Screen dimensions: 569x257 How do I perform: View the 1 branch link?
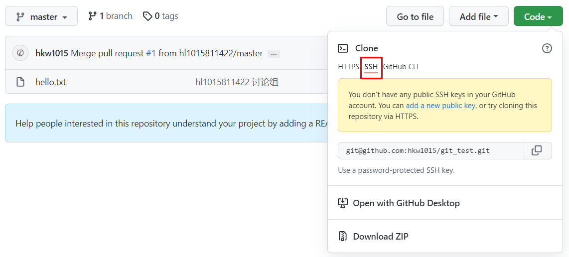coord(110,16)
